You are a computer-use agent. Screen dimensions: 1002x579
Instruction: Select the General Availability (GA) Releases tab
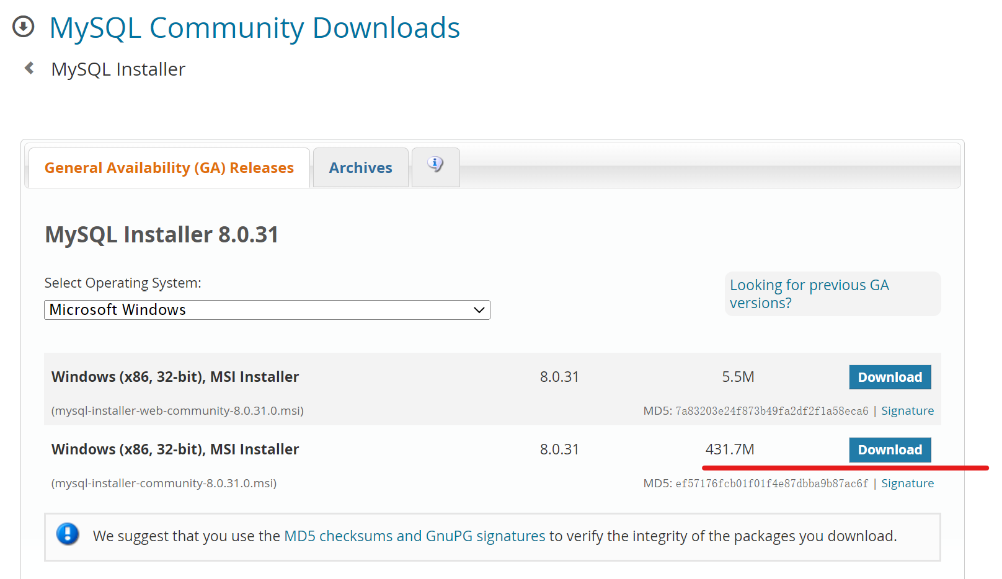click(x=169, y=168)
